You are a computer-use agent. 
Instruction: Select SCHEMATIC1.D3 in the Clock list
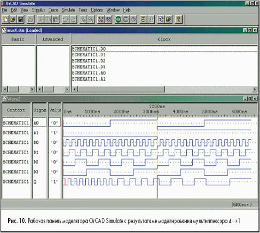pos(89,67)
